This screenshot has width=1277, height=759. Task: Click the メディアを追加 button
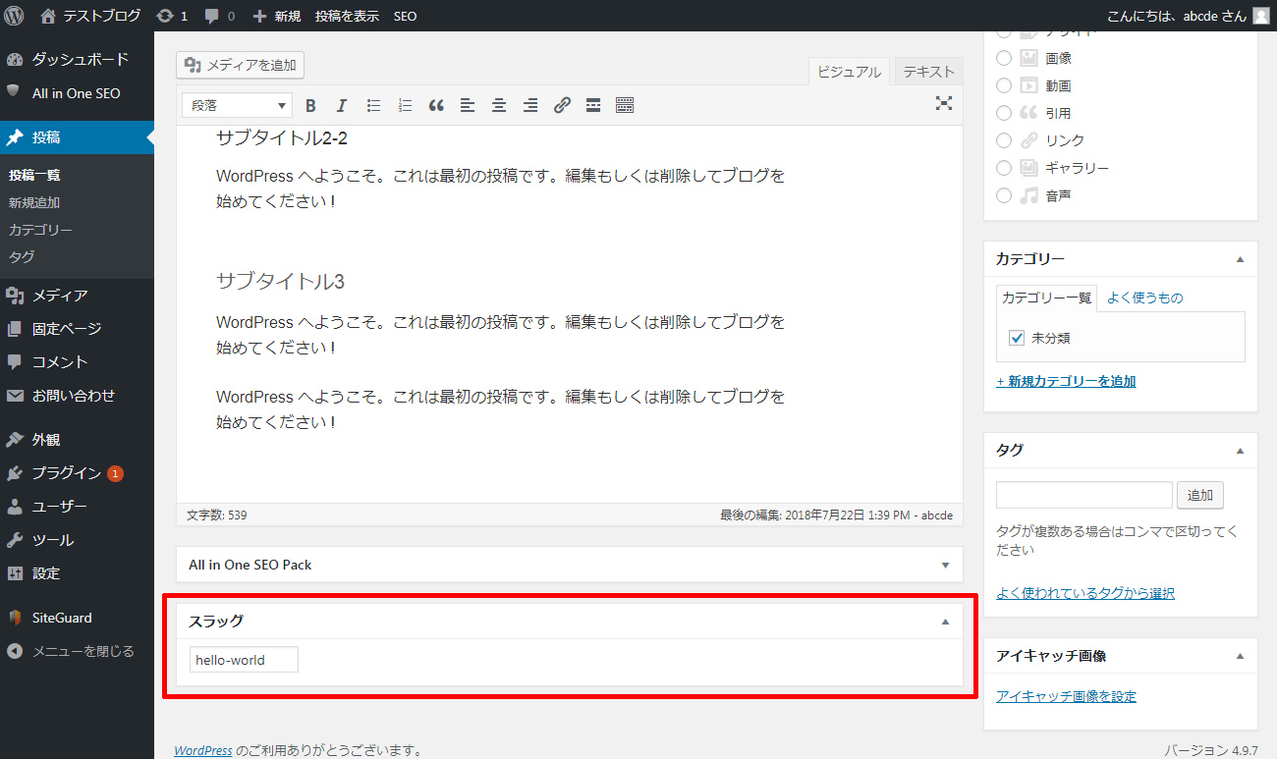[241, 66]
